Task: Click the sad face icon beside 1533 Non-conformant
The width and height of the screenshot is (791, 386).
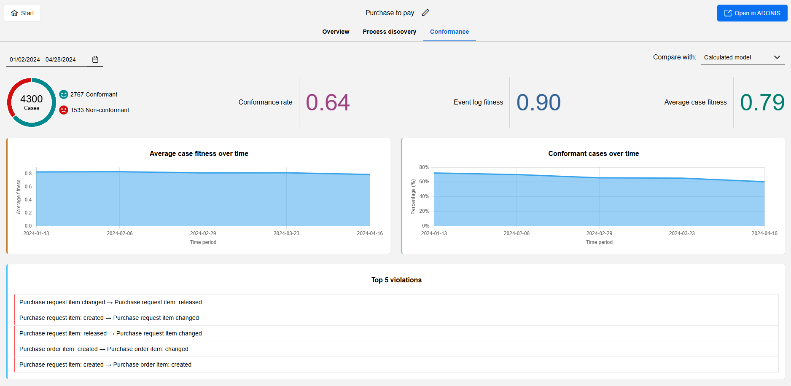Action: tap(64, 110)
